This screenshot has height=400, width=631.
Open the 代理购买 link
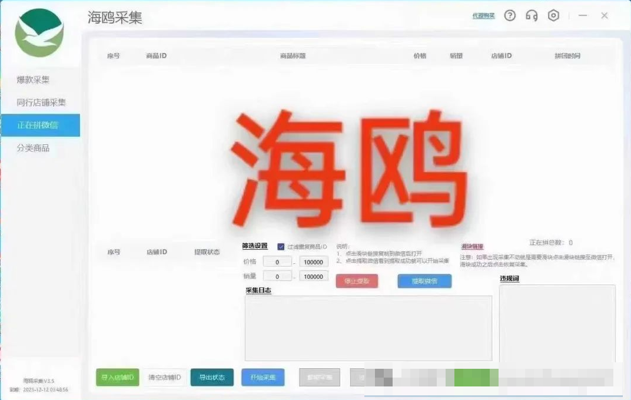483,16
